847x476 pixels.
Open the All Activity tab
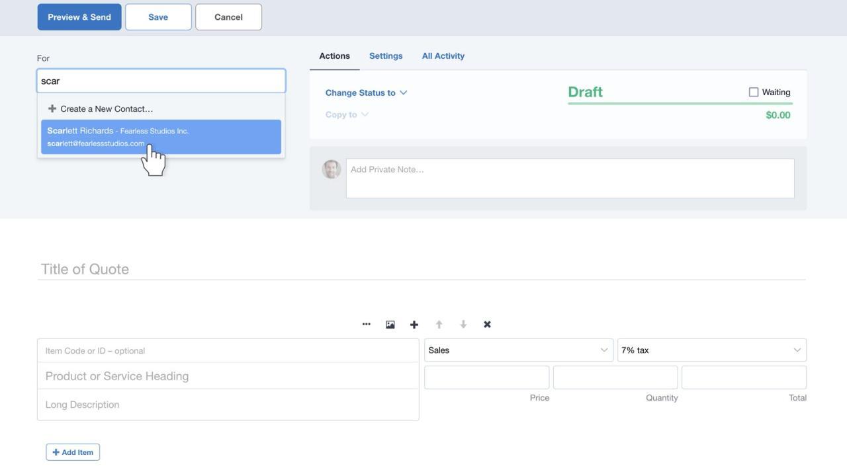(x=443, y=56)
